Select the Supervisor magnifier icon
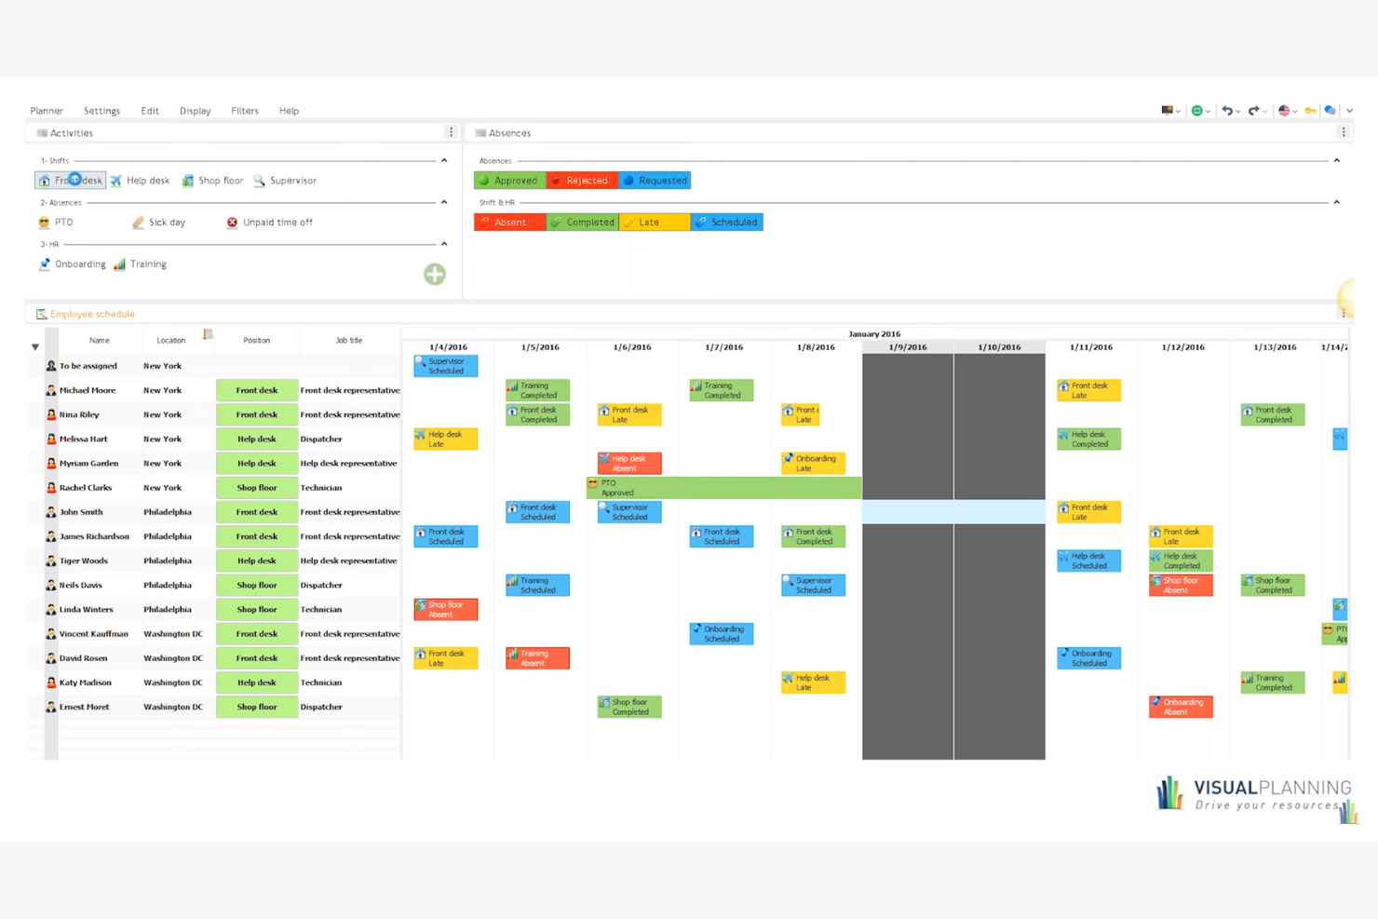Image resolution: width=1378 pixels, height=919 pixels. point(259,181)
